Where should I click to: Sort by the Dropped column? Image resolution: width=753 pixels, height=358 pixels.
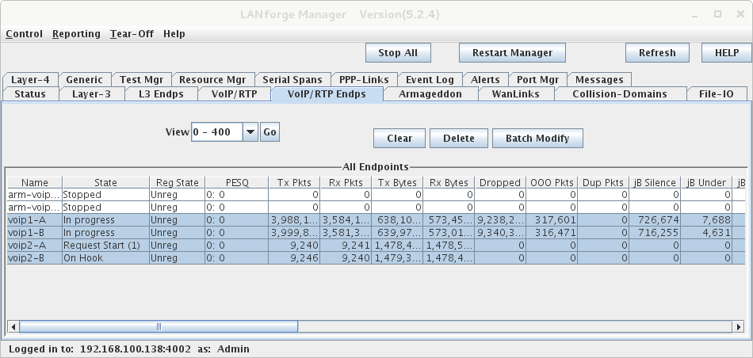point(500,183)
